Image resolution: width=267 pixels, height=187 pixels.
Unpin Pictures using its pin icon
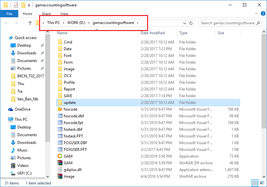42,68
